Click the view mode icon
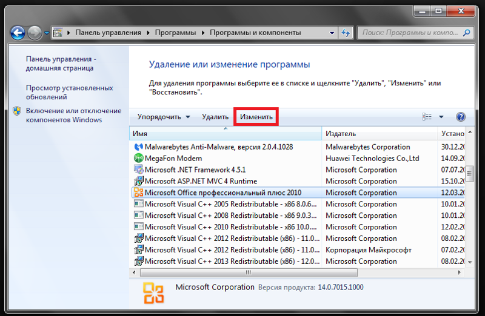 click(x=427, y=117)
